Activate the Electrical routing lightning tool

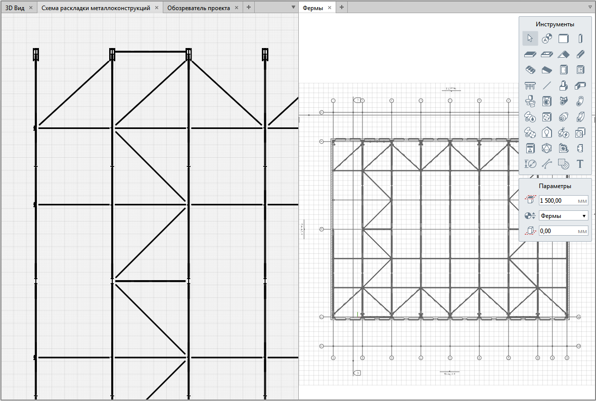click(563, 132)
